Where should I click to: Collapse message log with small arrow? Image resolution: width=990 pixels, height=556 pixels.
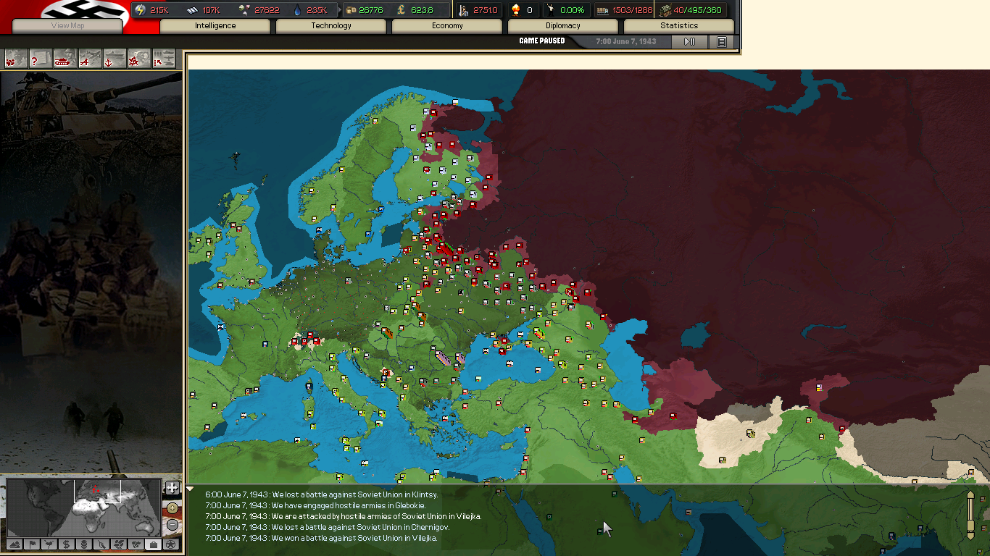190,489
